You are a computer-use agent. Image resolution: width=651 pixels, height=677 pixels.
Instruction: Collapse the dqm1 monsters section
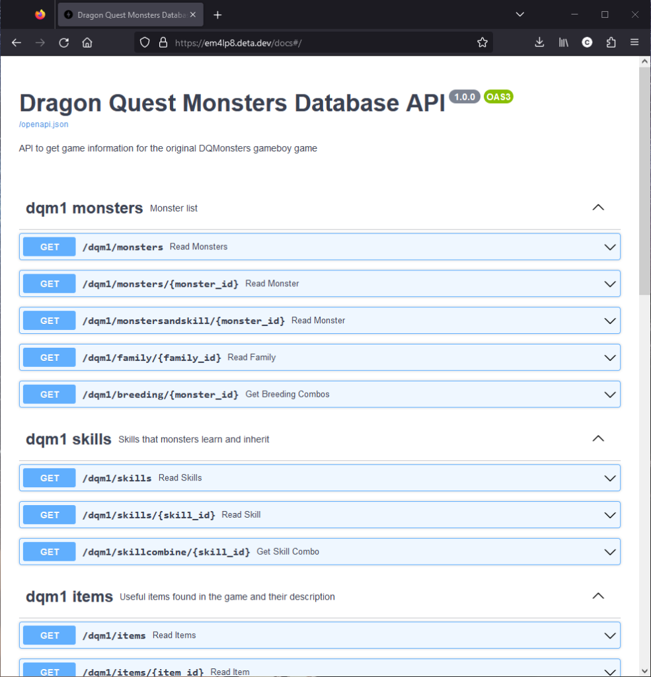(597, 207)
